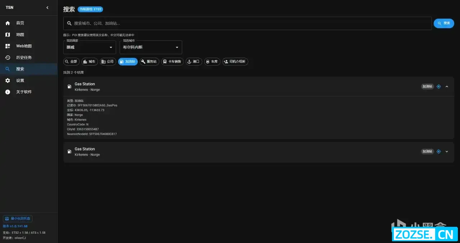This screenshot has width=460, height=243.
Task: Toggle the 加油站 filter chip
Action: click(128, 62)
